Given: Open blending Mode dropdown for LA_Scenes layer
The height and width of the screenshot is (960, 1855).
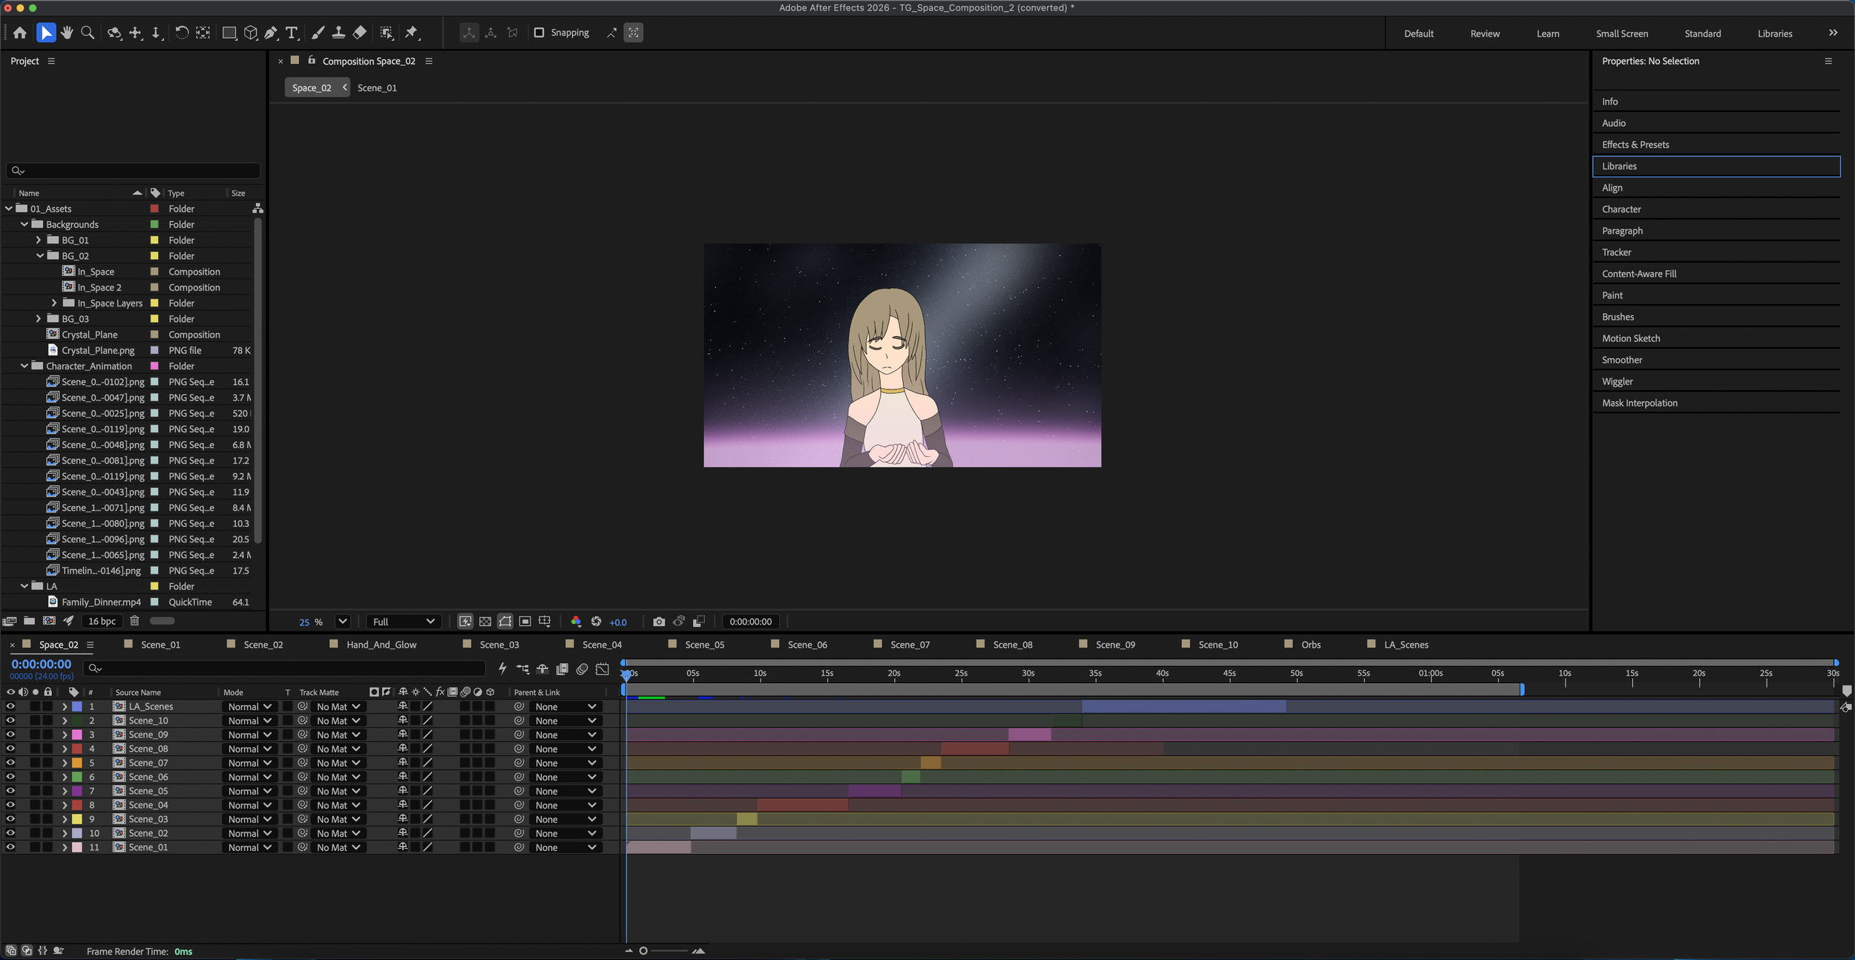Looking at the screenshot, I should point(249,707).
